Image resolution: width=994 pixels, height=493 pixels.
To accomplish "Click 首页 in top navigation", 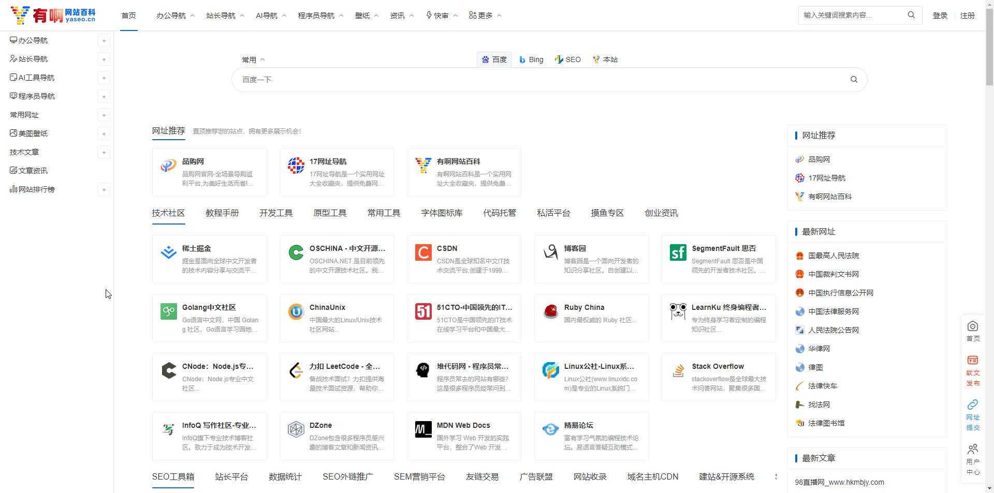I will coord(128,16).
